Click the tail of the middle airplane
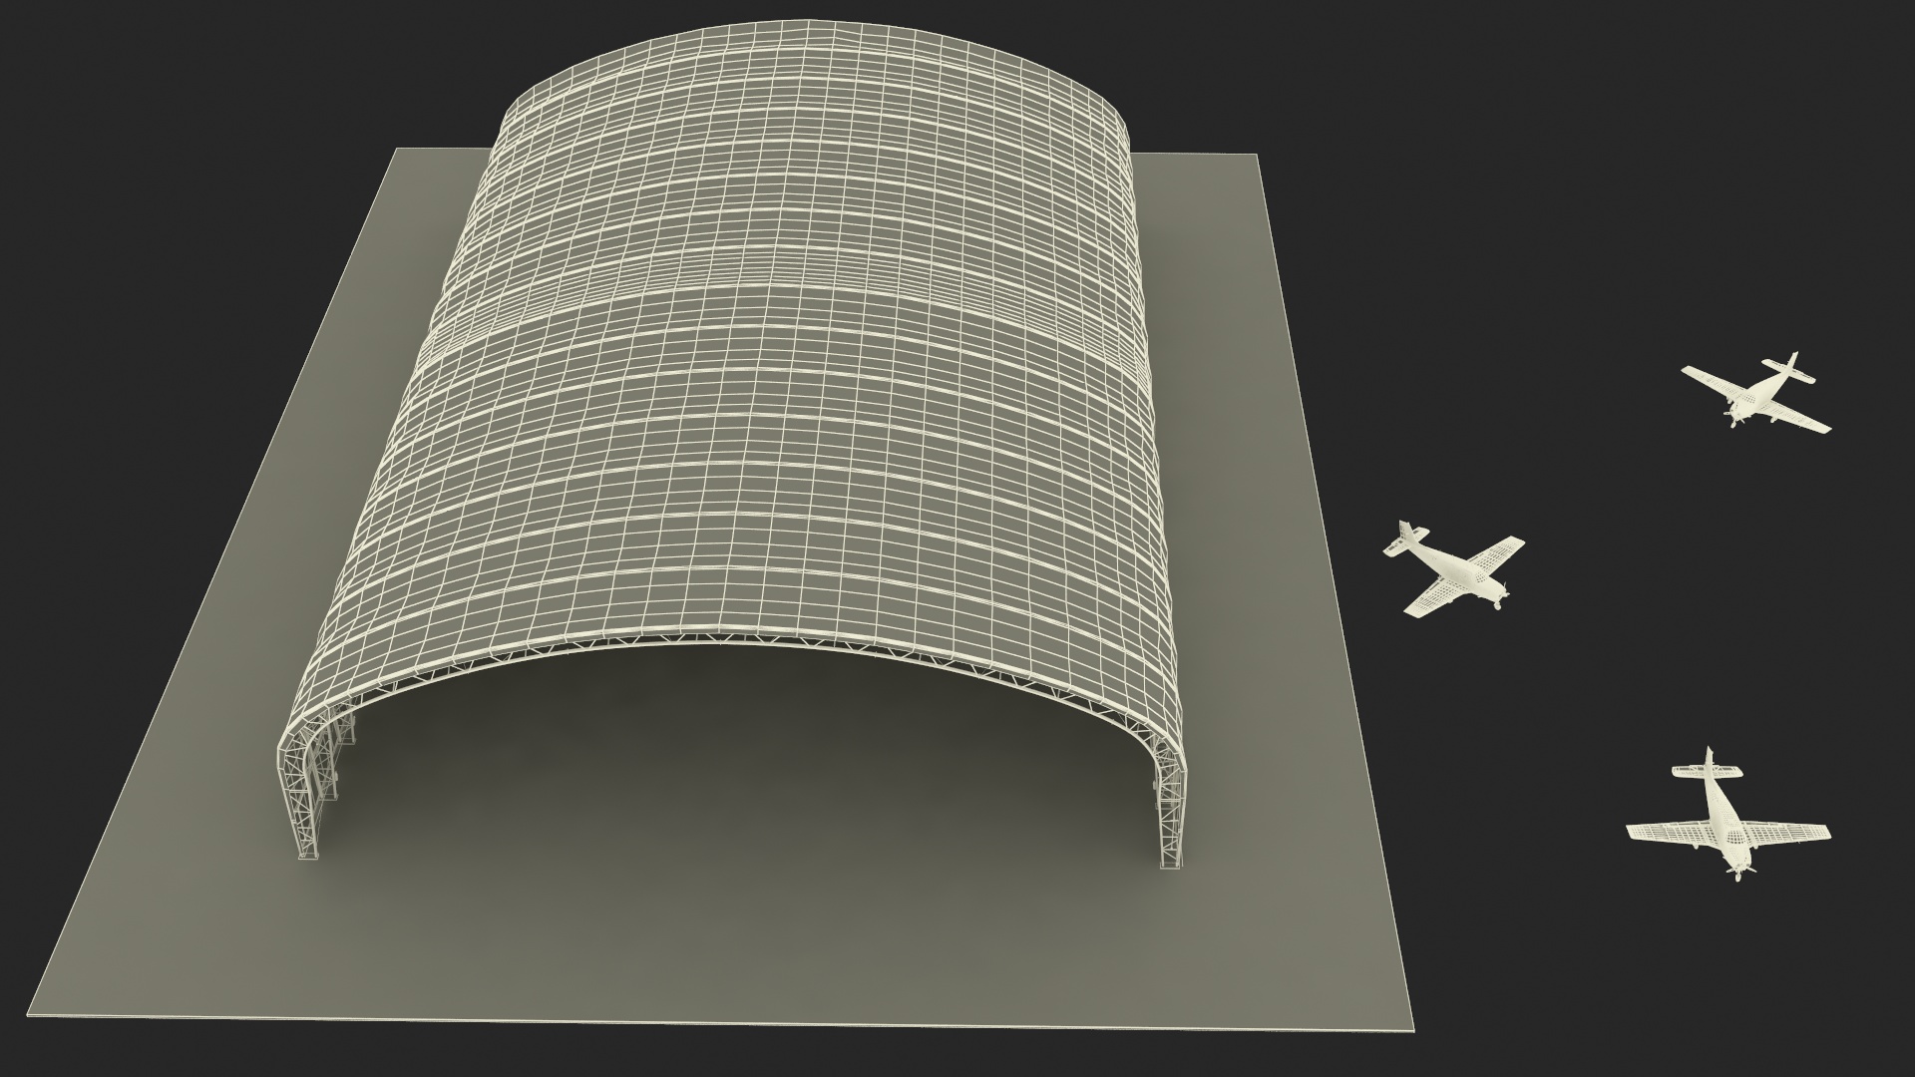 point(1408,537)
